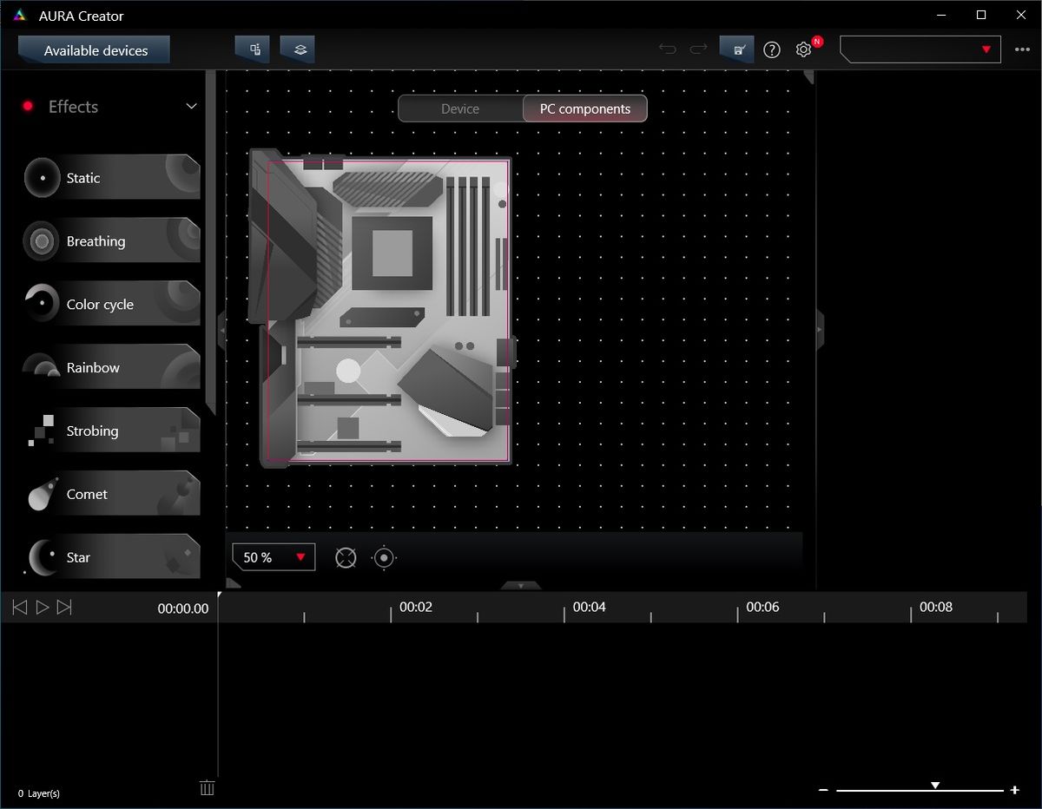The width and height of the screenshot is (1042, 809).
Task: Play the timeline preview
Action: pos(42,608)
